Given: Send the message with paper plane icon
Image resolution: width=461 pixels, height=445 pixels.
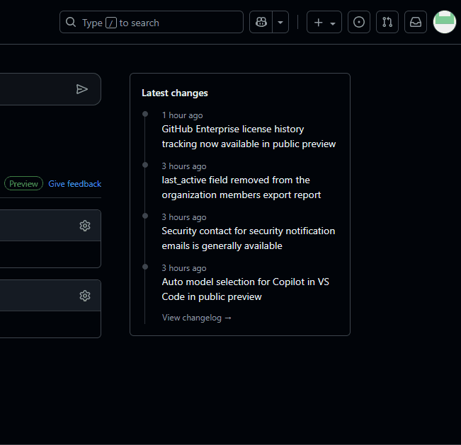Looking at the screenshot, I should (81, 89).
